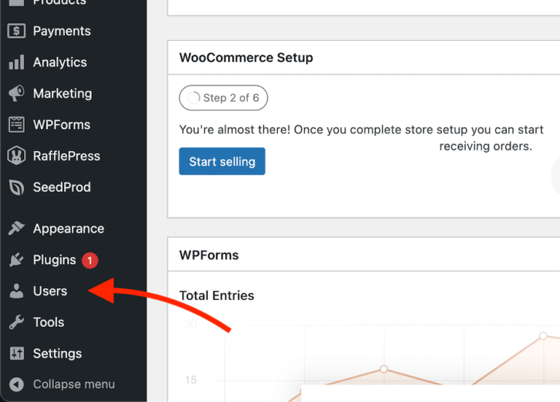Select the Tools wrench icon
The image size is (560, 402).
16,322
